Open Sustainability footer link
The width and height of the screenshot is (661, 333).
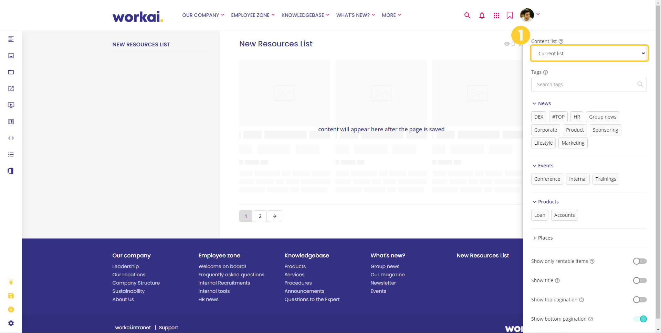coord(128,291)
